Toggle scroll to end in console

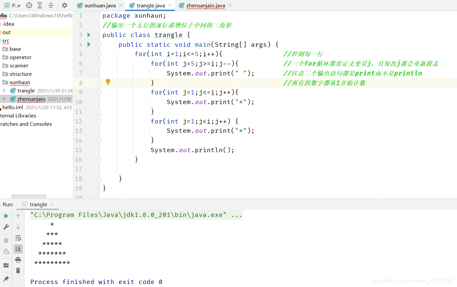click(x=18, y=249)
